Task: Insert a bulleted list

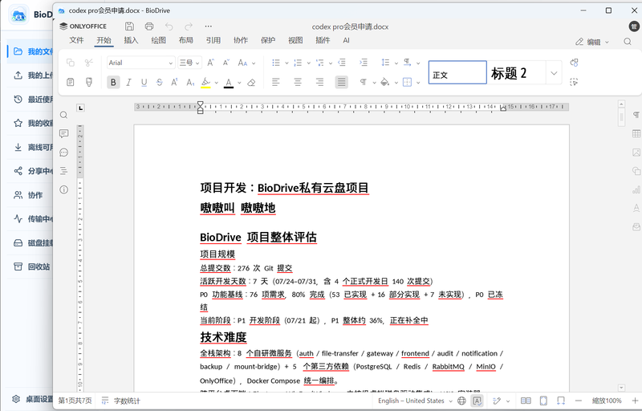Action: coord(276,63)
